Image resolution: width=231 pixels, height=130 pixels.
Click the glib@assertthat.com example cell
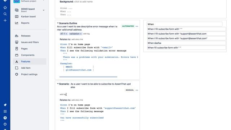click(x=79, y=70)
